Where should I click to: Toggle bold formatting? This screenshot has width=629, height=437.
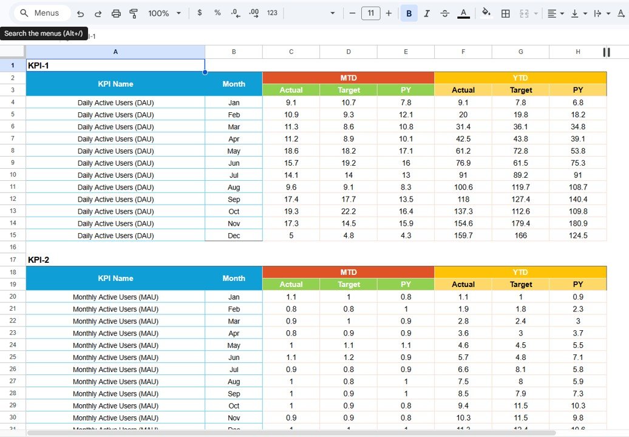tap(409, 13)
